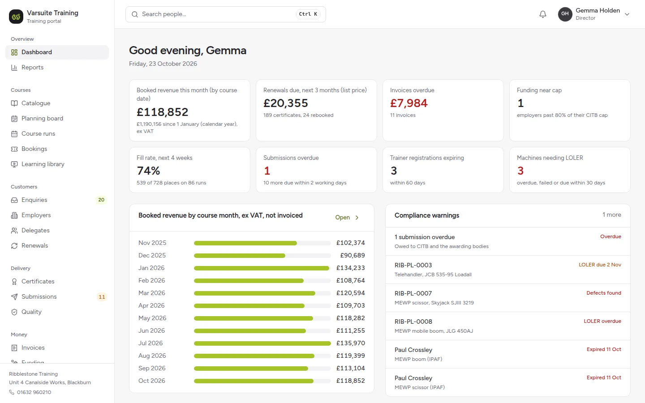Click the Learning library icon
645x403 pixels.
pos(14,164)
